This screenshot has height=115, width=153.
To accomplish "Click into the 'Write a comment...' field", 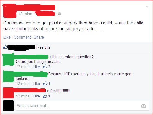I will click(x=82, y=106).
